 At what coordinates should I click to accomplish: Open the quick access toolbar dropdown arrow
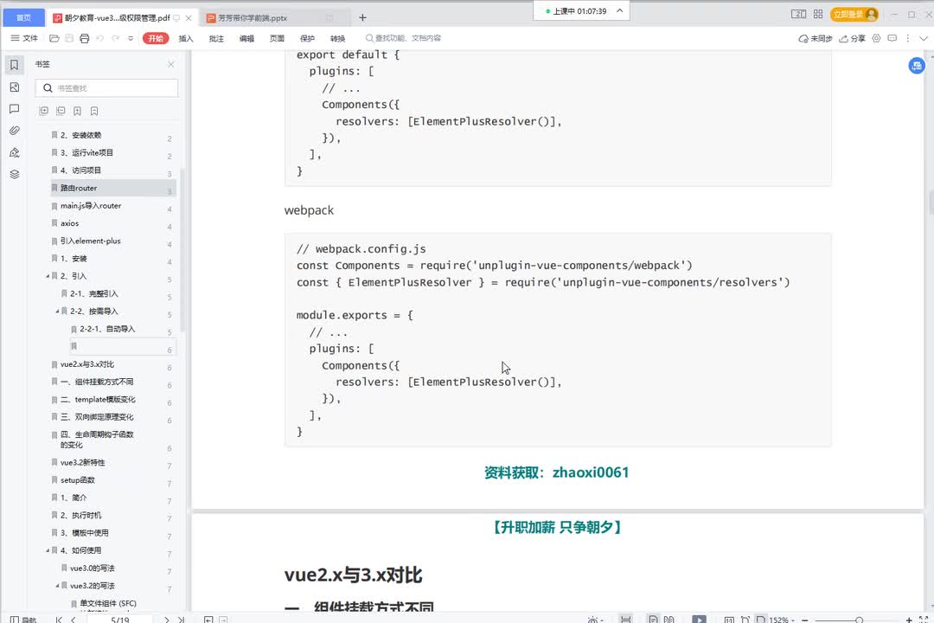[131, 38]
